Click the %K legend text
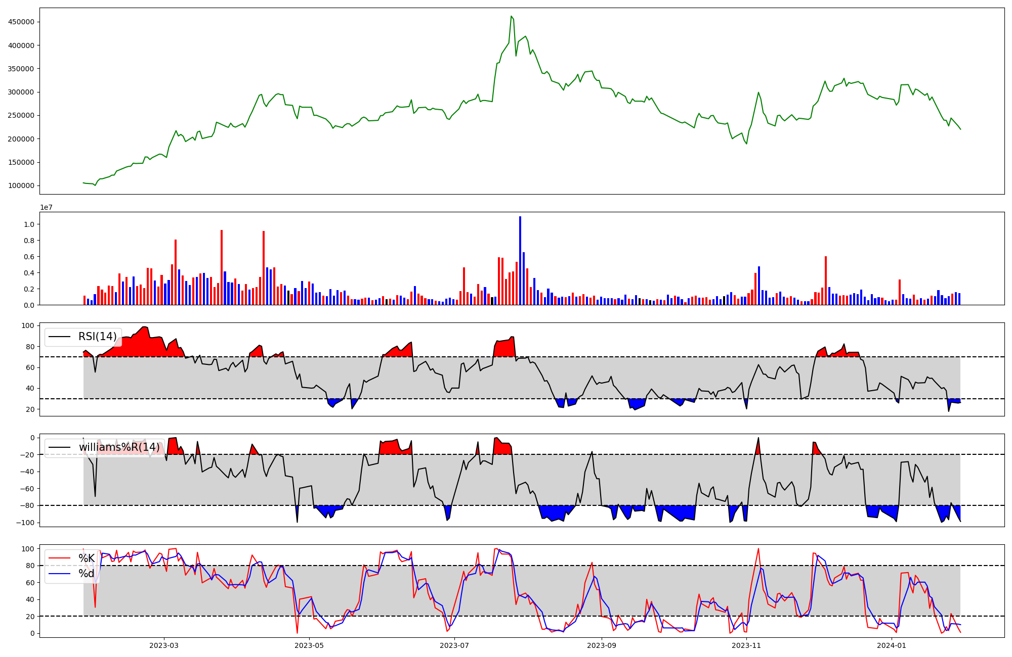This screenshot has width=1012, height=657. [x=87, y=558]
